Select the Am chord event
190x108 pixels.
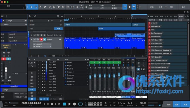(x=121, y=29)
